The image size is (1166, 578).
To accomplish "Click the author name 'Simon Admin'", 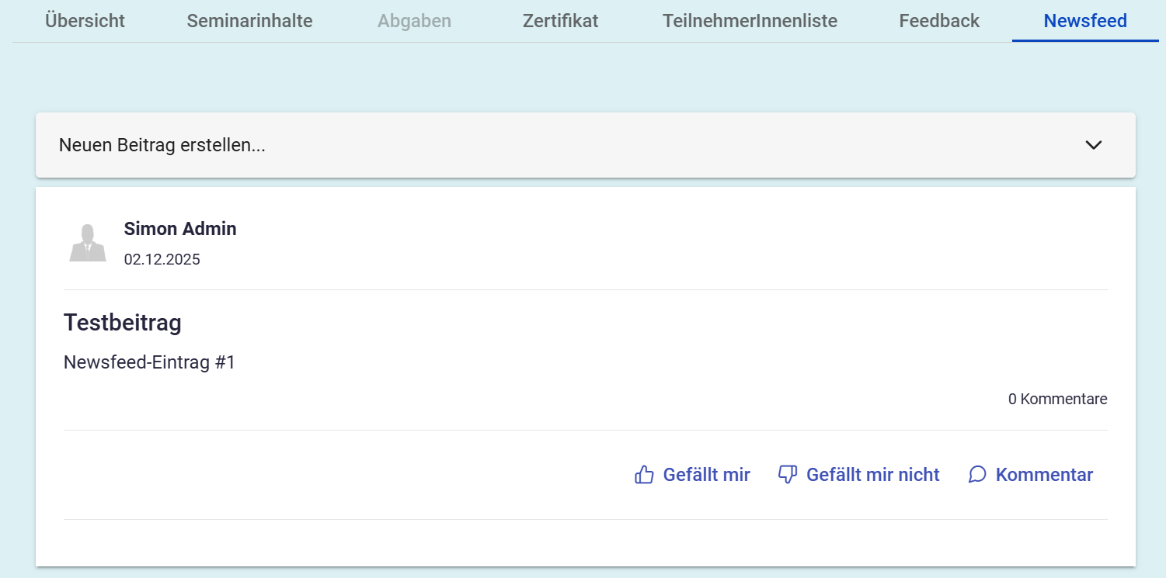I will (x=180, y=229).
